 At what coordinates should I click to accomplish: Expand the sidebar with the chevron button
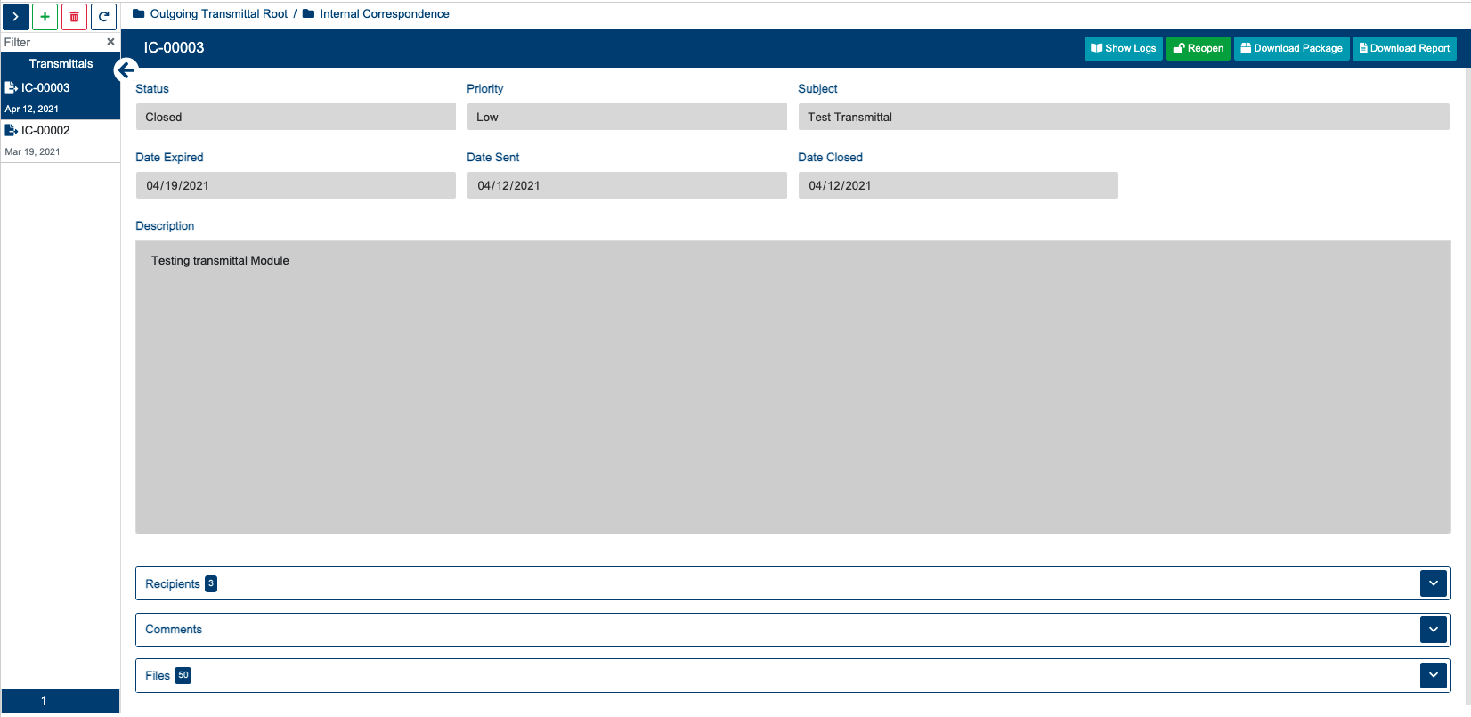(16, 17)
